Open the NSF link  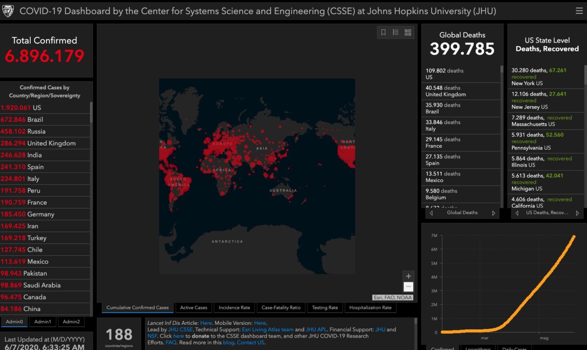tap(152, 336)
